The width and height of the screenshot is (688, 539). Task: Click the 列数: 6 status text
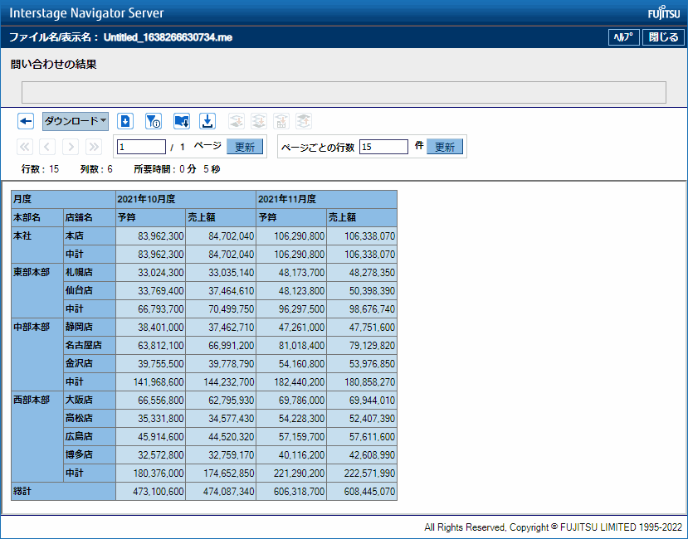click(x=96, y=169)
